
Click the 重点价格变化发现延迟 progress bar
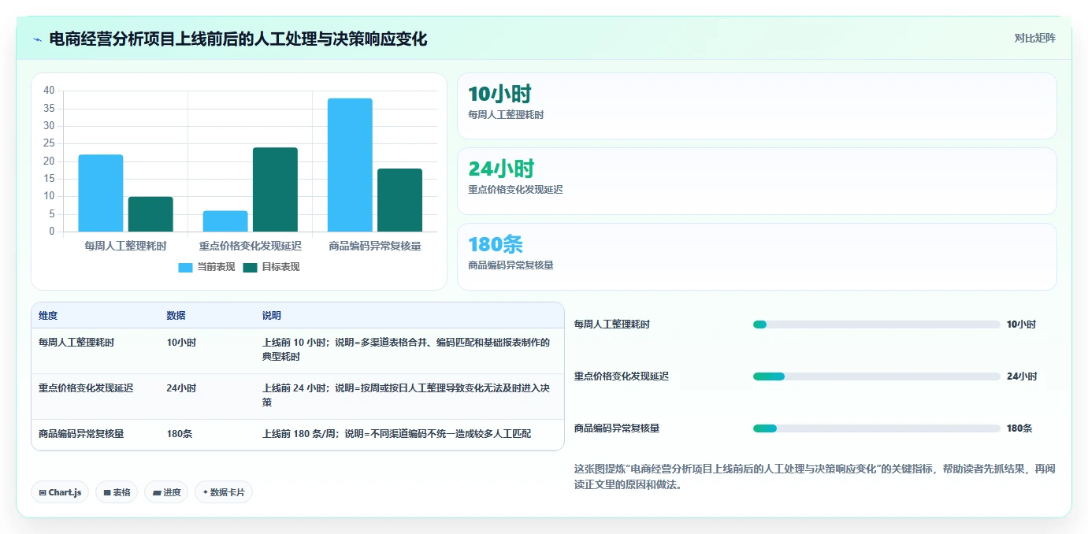point(876,376)
